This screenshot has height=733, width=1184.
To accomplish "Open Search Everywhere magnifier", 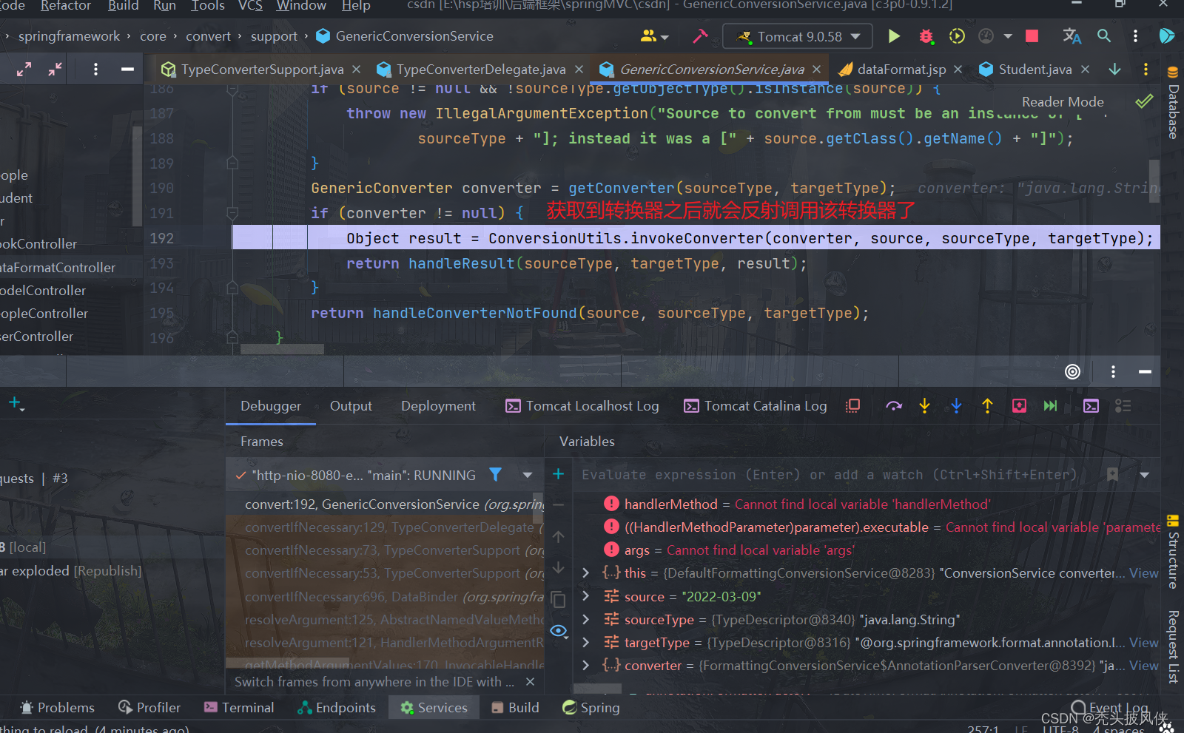I will (x=1104, y=36).
